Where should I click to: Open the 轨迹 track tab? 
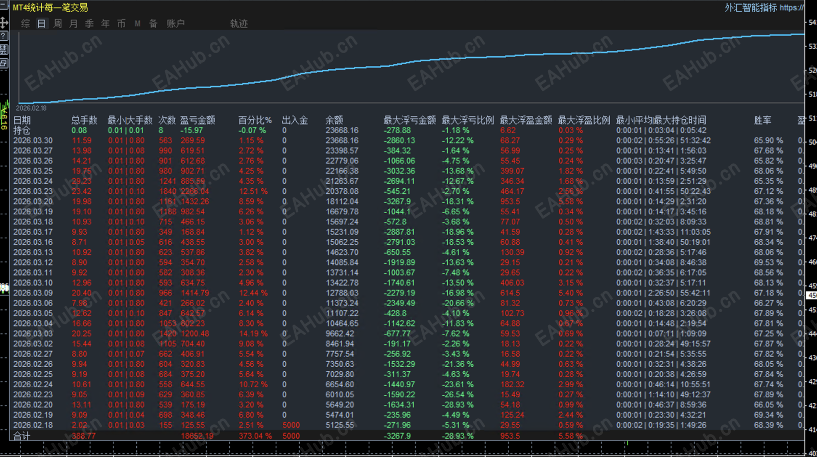coord(238,23)
